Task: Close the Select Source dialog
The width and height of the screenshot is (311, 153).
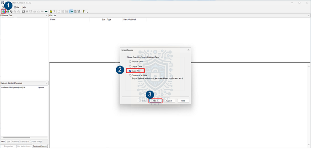Action: pyautogui.click(x=189, y=50)
